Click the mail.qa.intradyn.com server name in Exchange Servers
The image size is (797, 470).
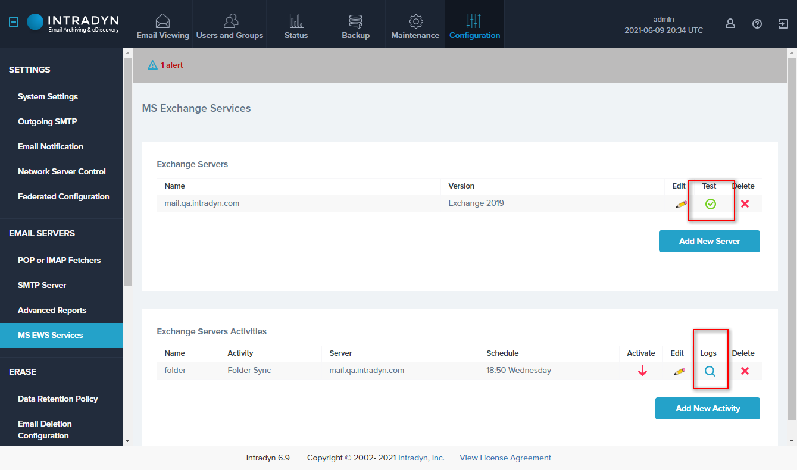(202, 203)
